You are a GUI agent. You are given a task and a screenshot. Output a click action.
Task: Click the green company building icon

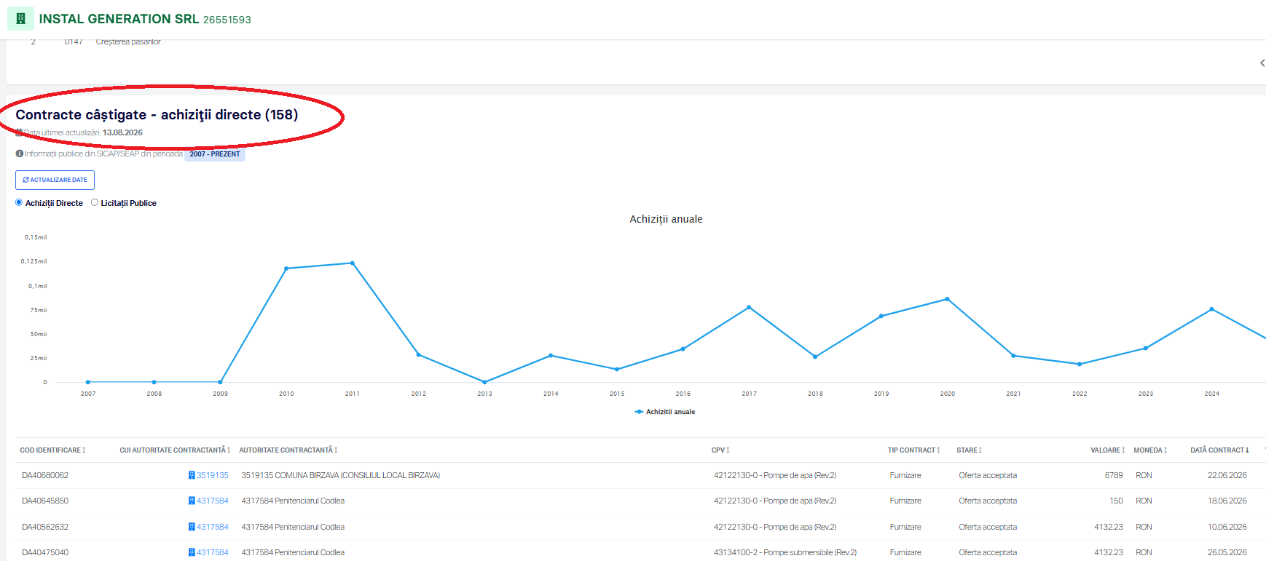point(20,19)
